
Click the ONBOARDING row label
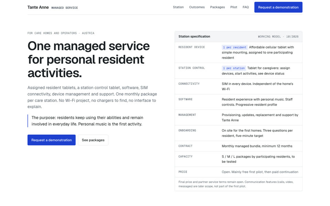coord(187,130)
